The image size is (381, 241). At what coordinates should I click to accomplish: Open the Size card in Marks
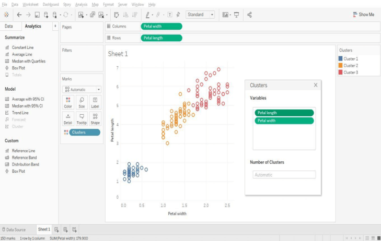point(82,102)
